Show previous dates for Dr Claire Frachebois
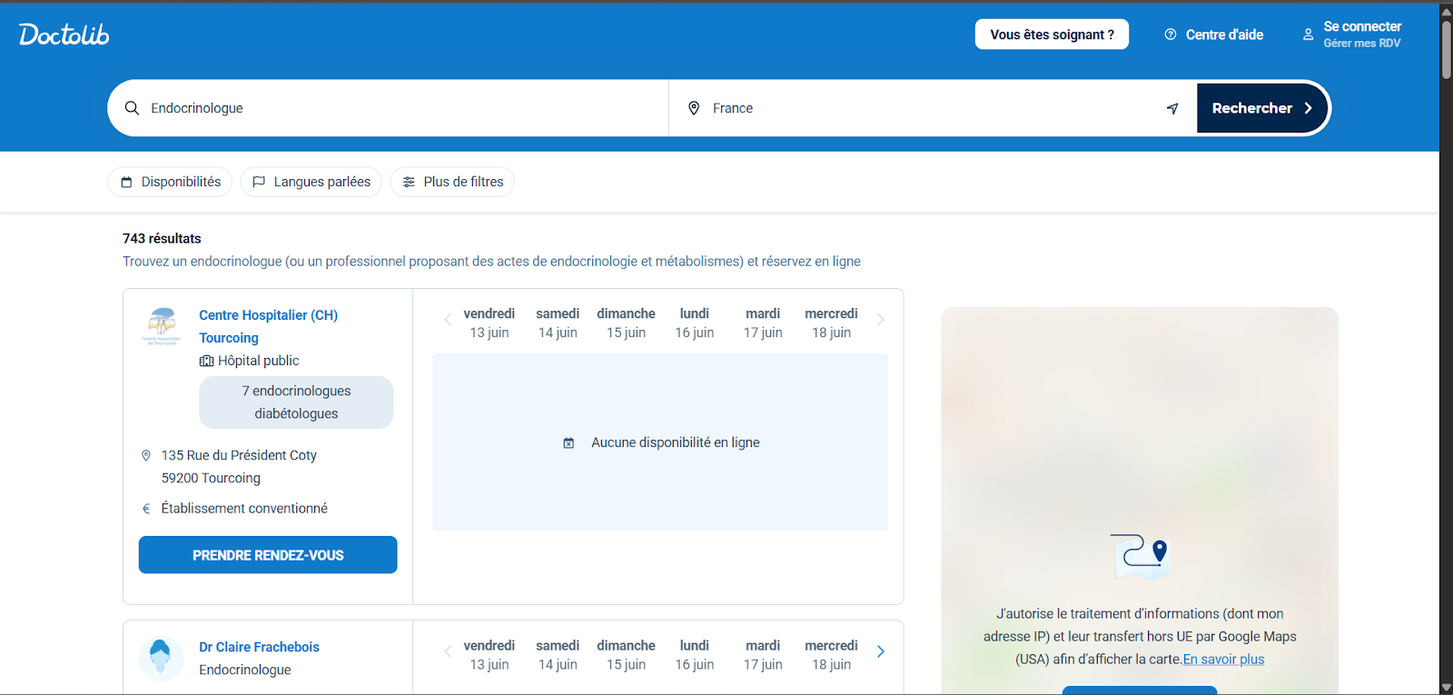This screenshot has height=695, width=1453. [x=448, y=651]
